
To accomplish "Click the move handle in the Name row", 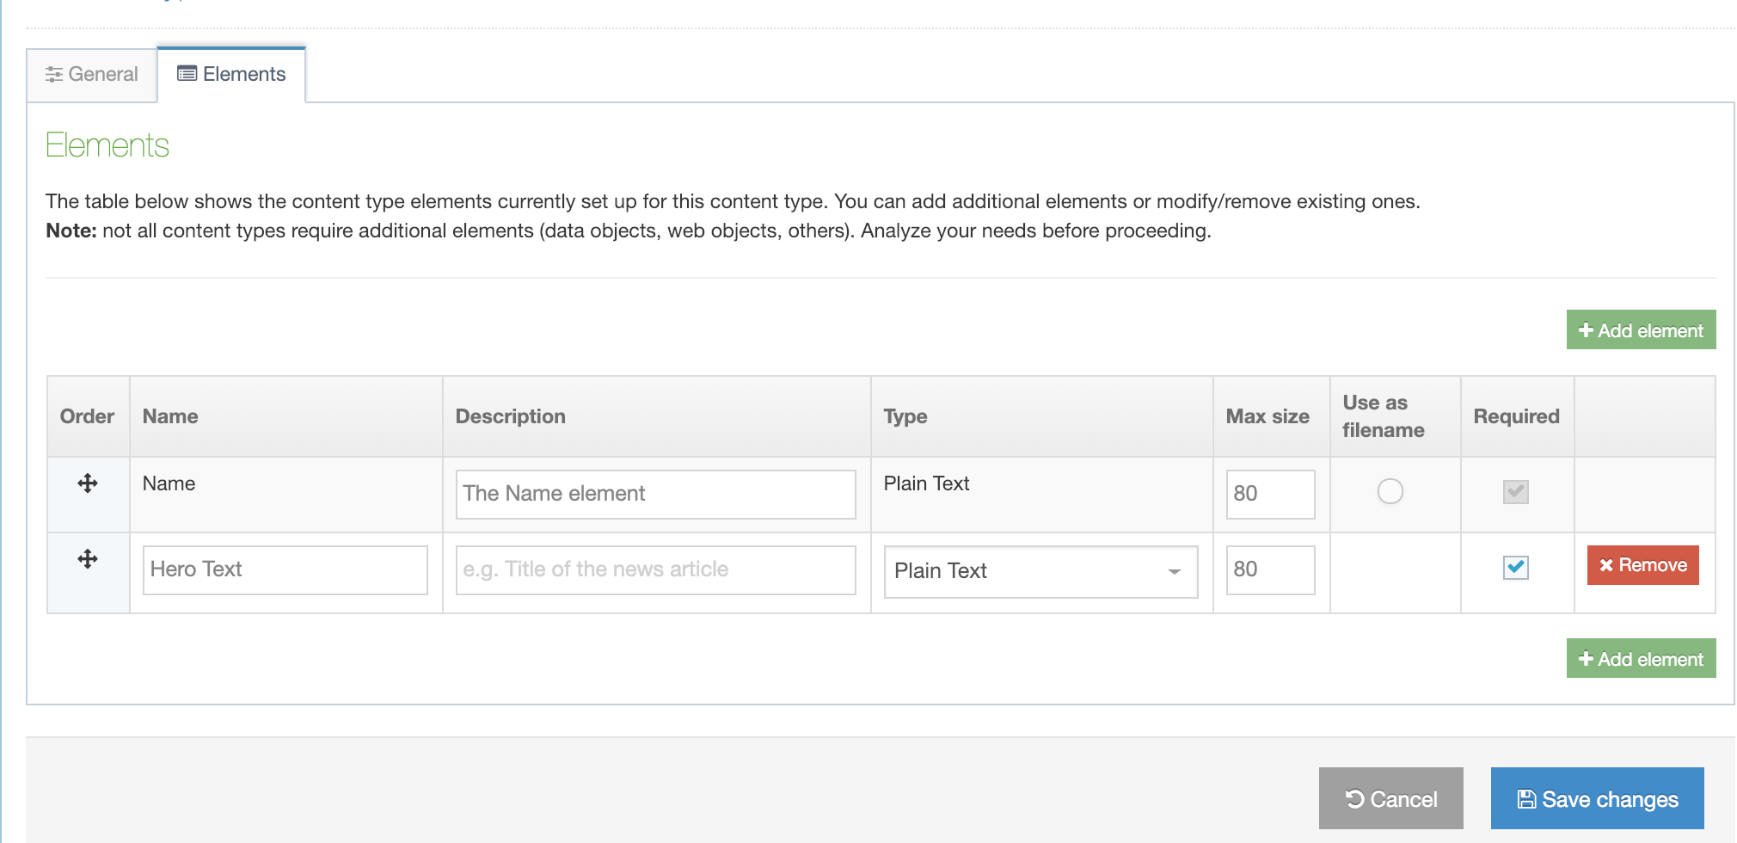I will 88,483.
